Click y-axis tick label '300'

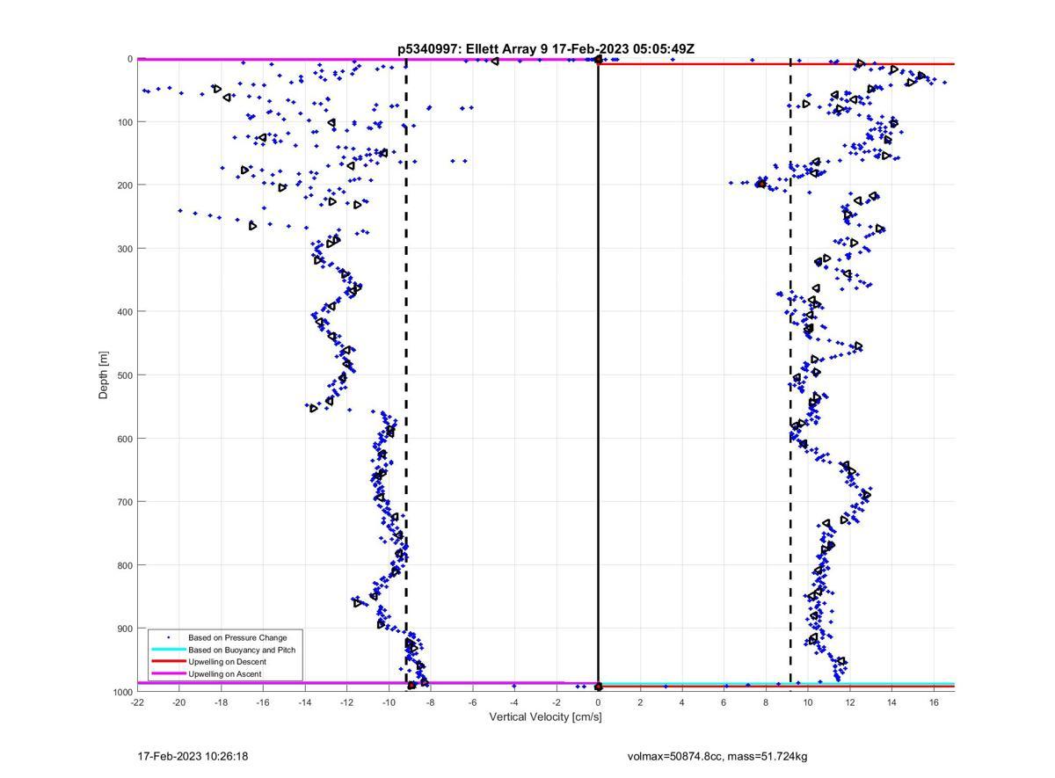tap(124, 249)
